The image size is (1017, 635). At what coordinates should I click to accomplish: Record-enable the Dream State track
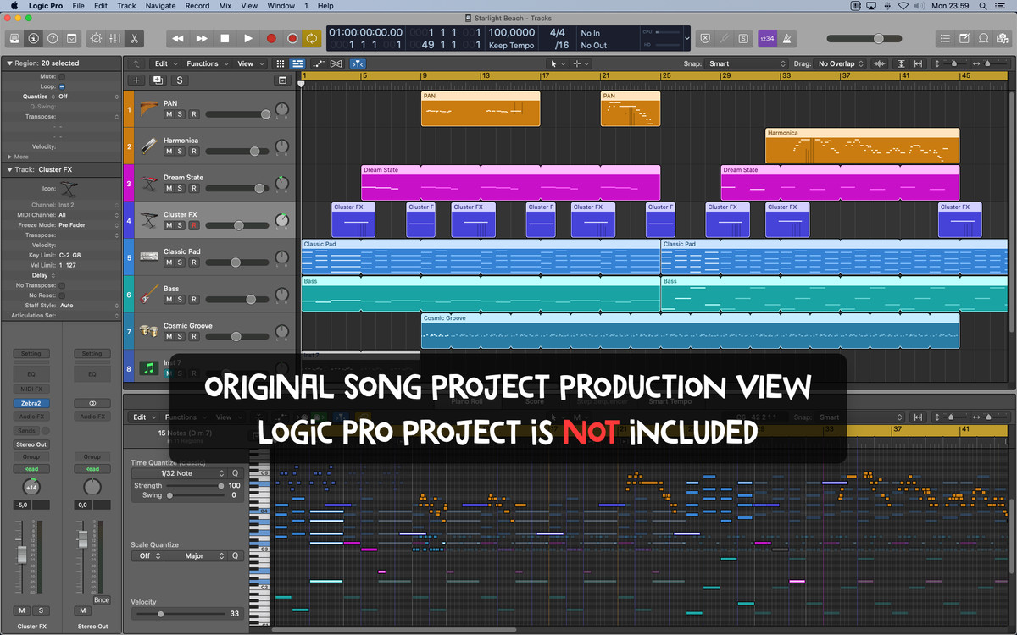pyautogui.click(x=193, y=188)
